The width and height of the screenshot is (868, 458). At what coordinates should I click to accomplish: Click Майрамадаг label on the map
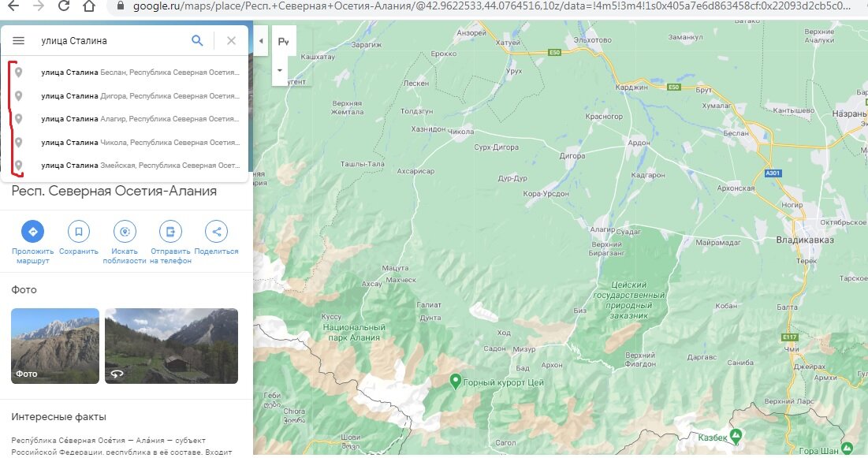(718, 243)
